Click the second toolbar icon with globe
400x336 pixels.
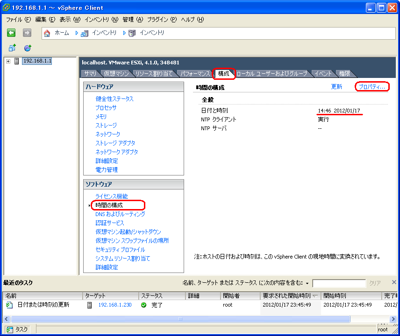coord(28,48)
